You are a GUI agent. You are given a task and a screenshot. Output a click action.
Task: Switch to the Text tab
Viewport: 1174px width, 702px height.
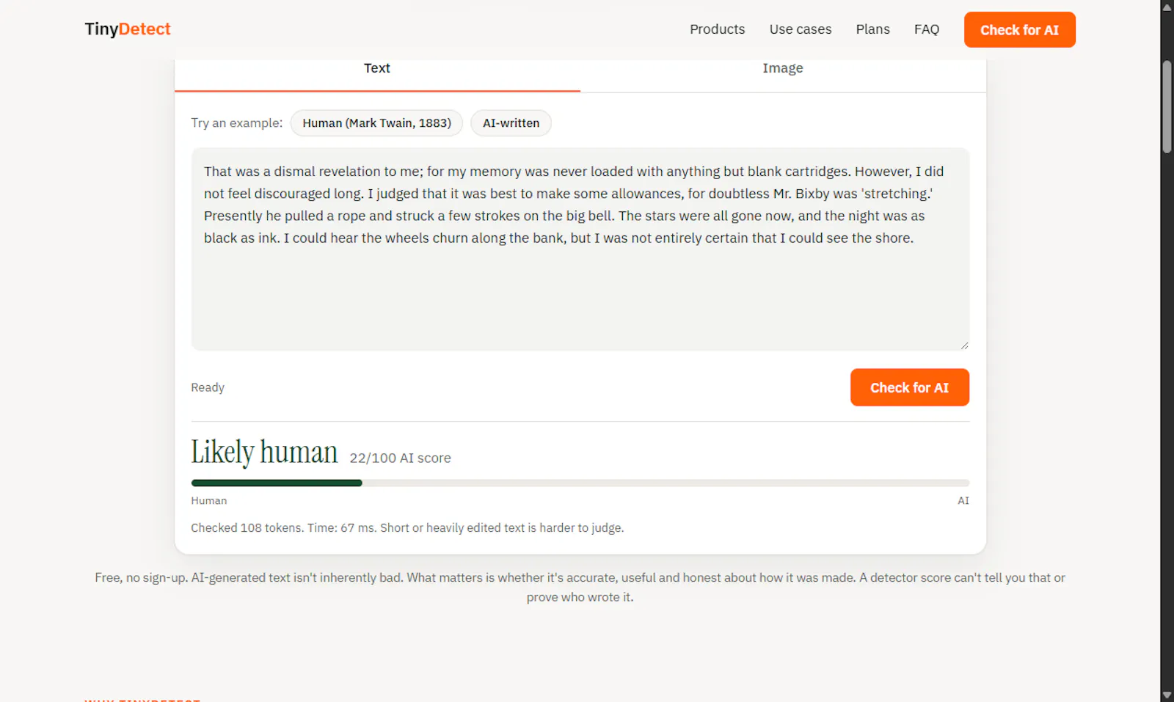pyautogui.click(x=377, y=71)
